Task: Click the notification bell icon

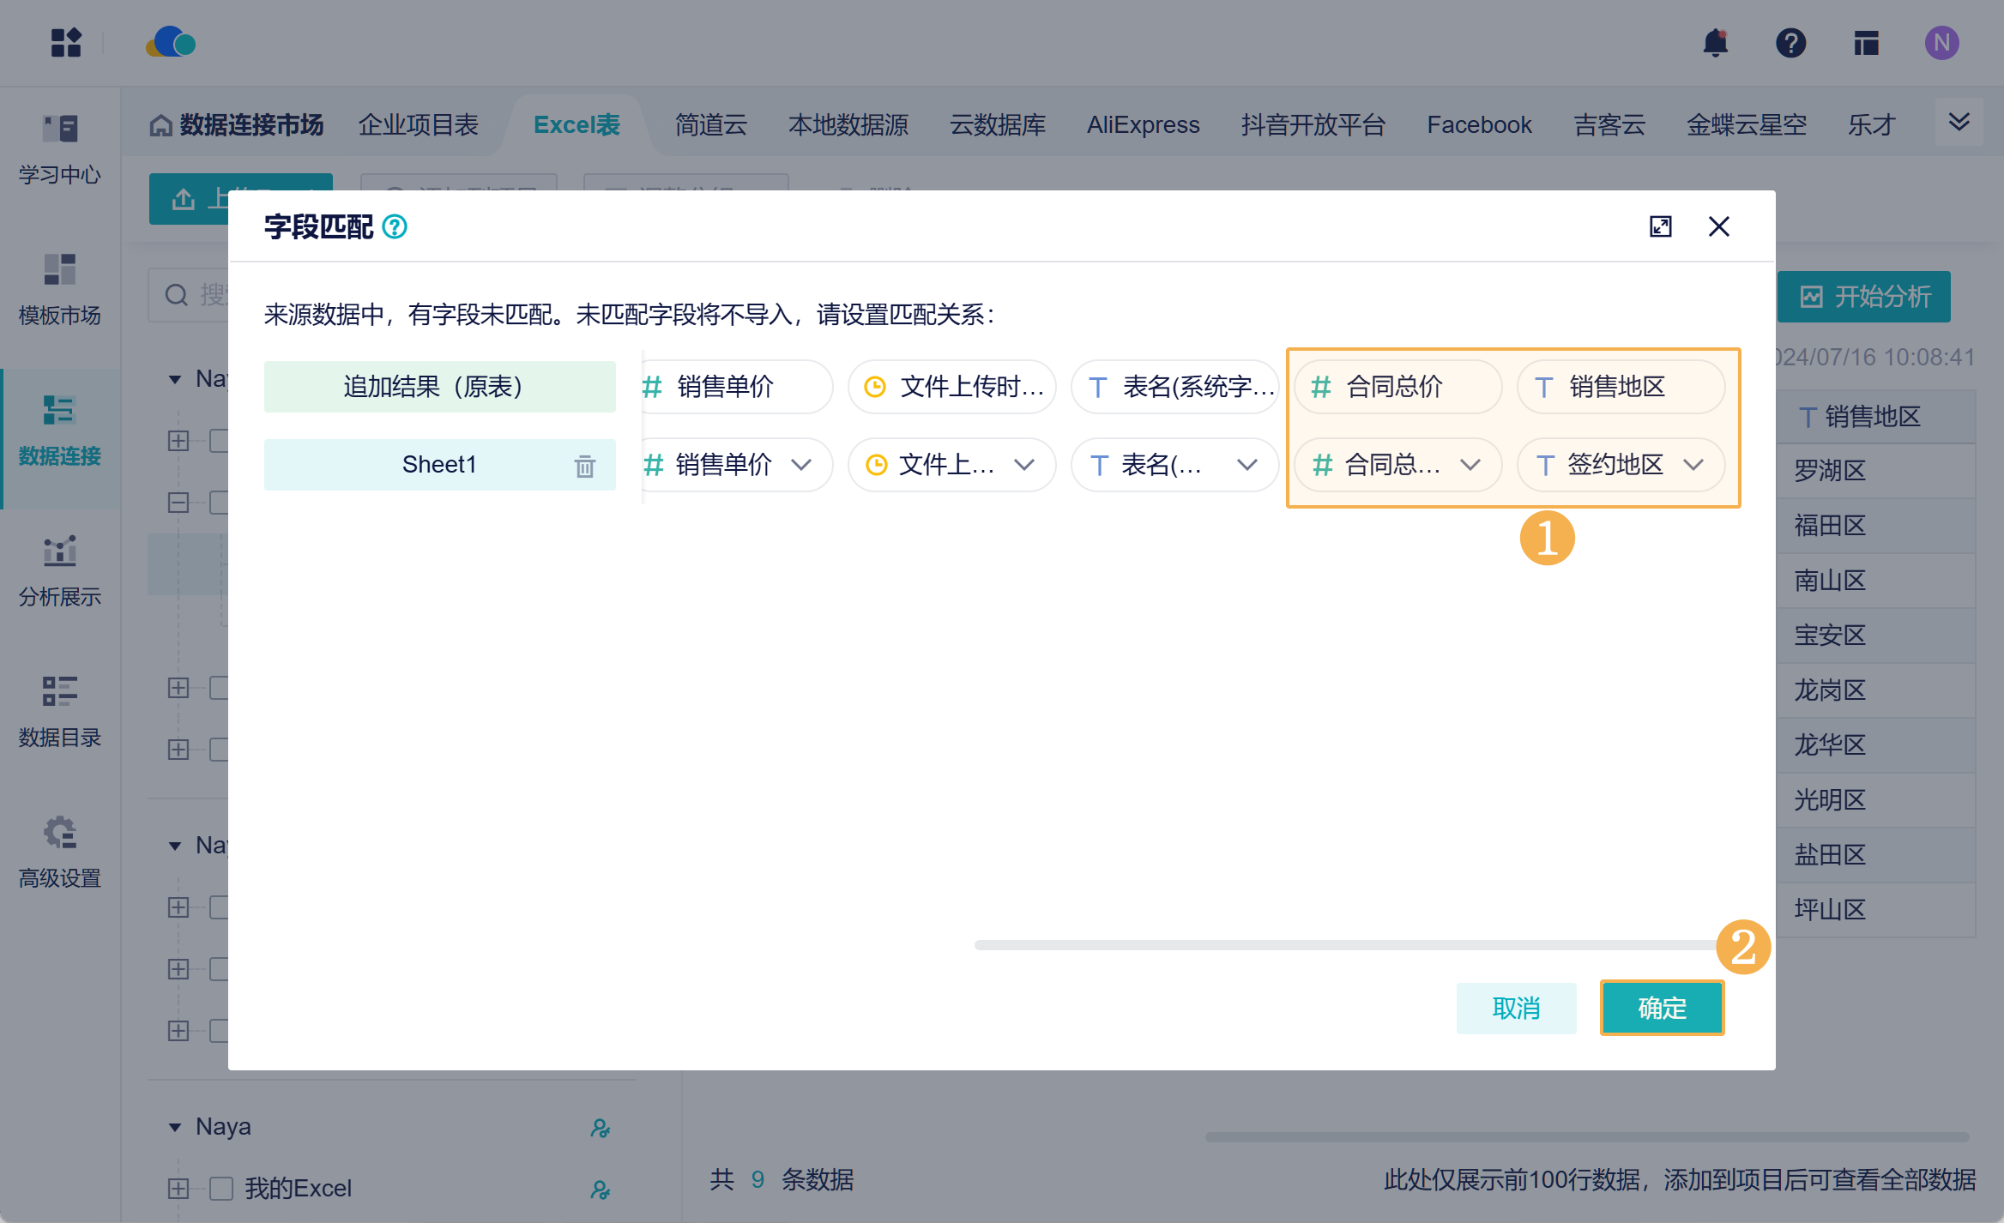Action: coord(1715,43)
